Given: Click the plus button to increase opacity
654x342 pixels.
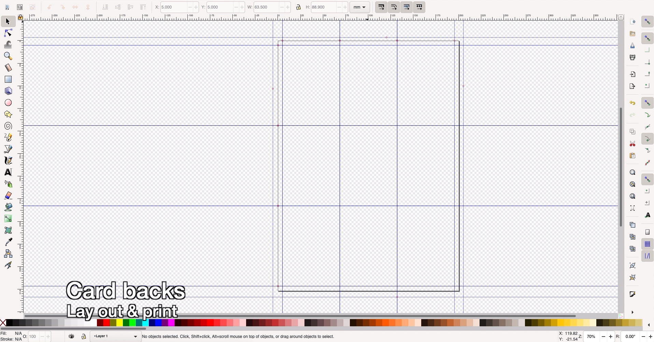Looking at the screenshot, I should click(48, 336).
